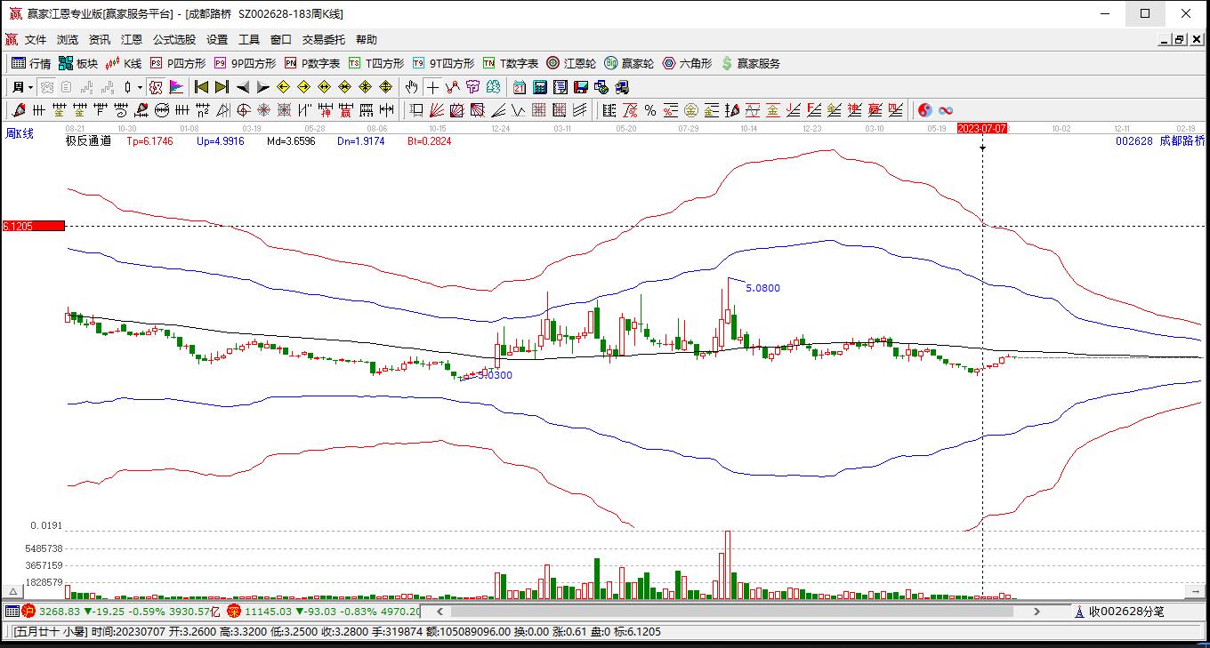
Task: Open the 交易委托 menu
Action: click(x=324, y=40)
